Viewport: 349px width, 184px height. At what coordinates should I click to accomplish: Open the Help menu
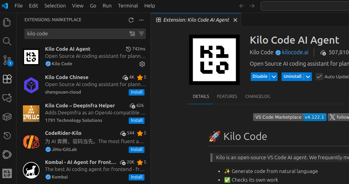click(x=150, y=6)
